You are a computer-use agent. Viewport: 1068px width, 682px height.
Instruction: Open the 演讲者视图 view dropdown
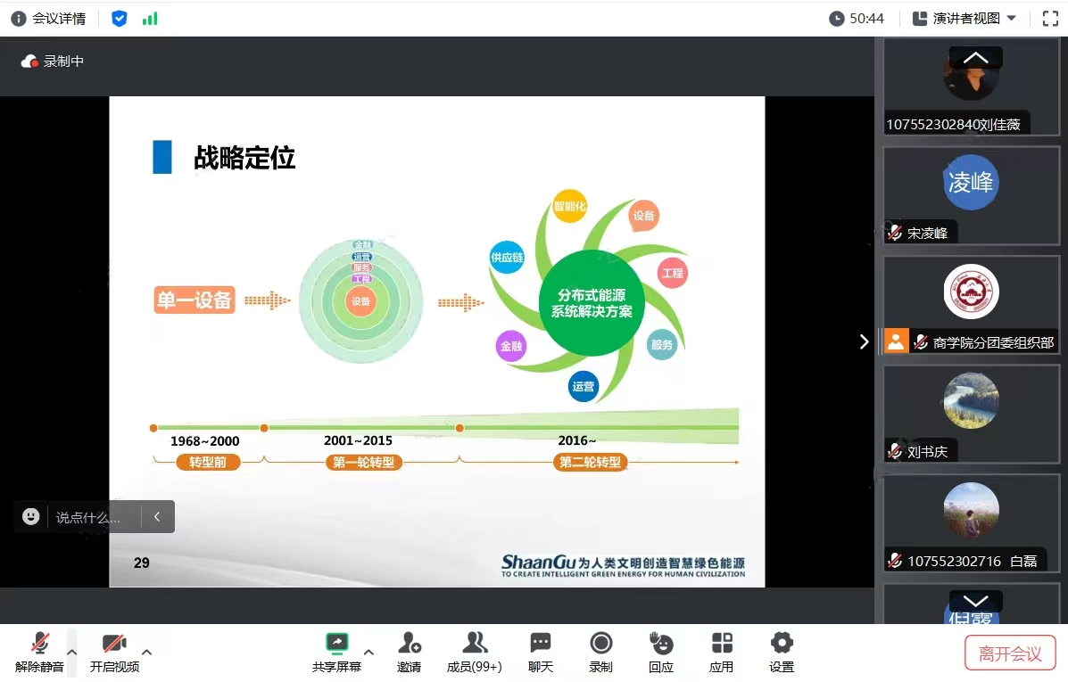965,19
